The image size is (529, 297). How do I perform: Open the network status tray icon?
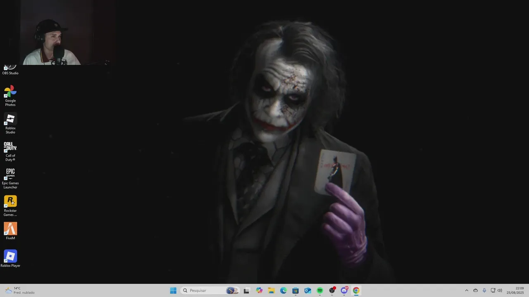[x=493, y=290]
